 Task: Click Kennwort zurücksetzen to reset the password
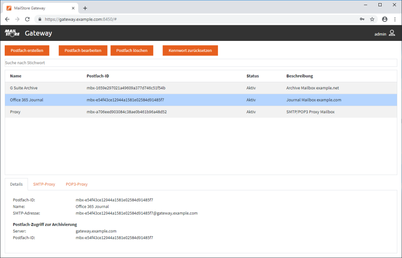point(190,50)
